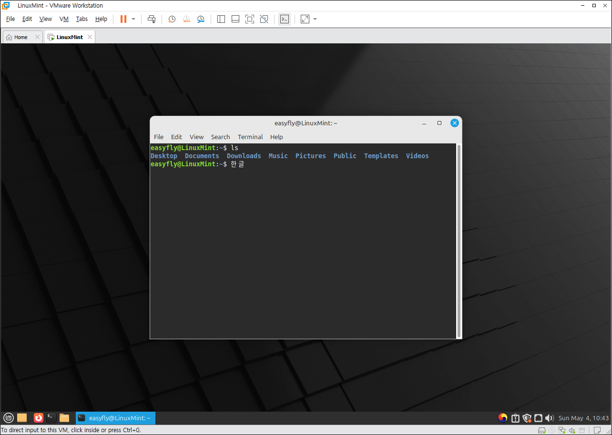The width and height of the screenshot is (612, 435).
Task: Pause the virtual machine with the orange button
Action: [123, 19]
